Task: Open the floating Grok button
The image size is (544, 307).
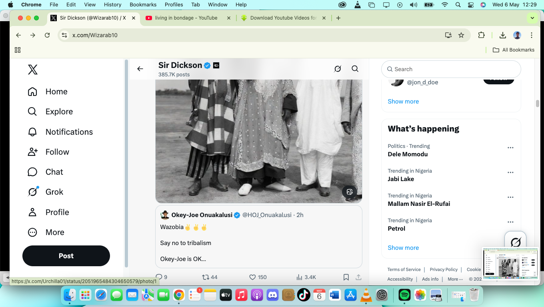Action: click(516, 242)
